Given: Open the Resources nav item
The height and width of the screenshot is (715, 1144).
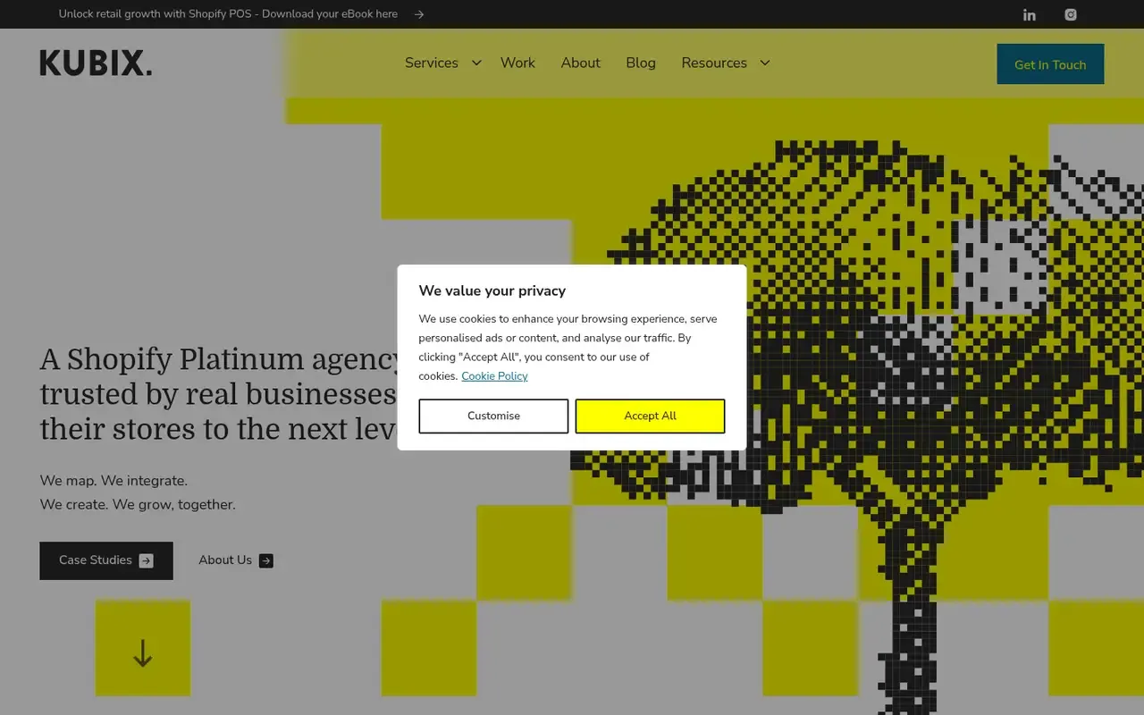Looking at the screenshot, I should (714, 63).
